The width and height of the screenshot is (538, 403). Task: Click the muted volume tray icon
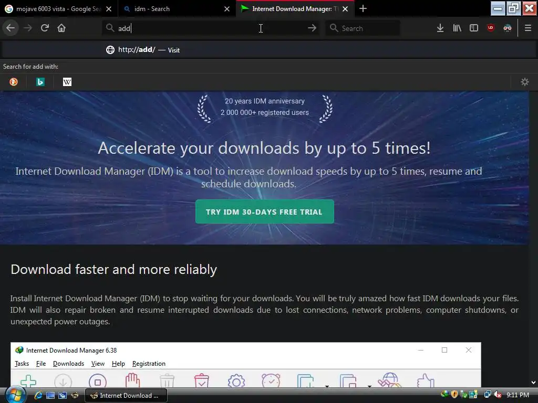pyautogui.click(x=498, y=395)
